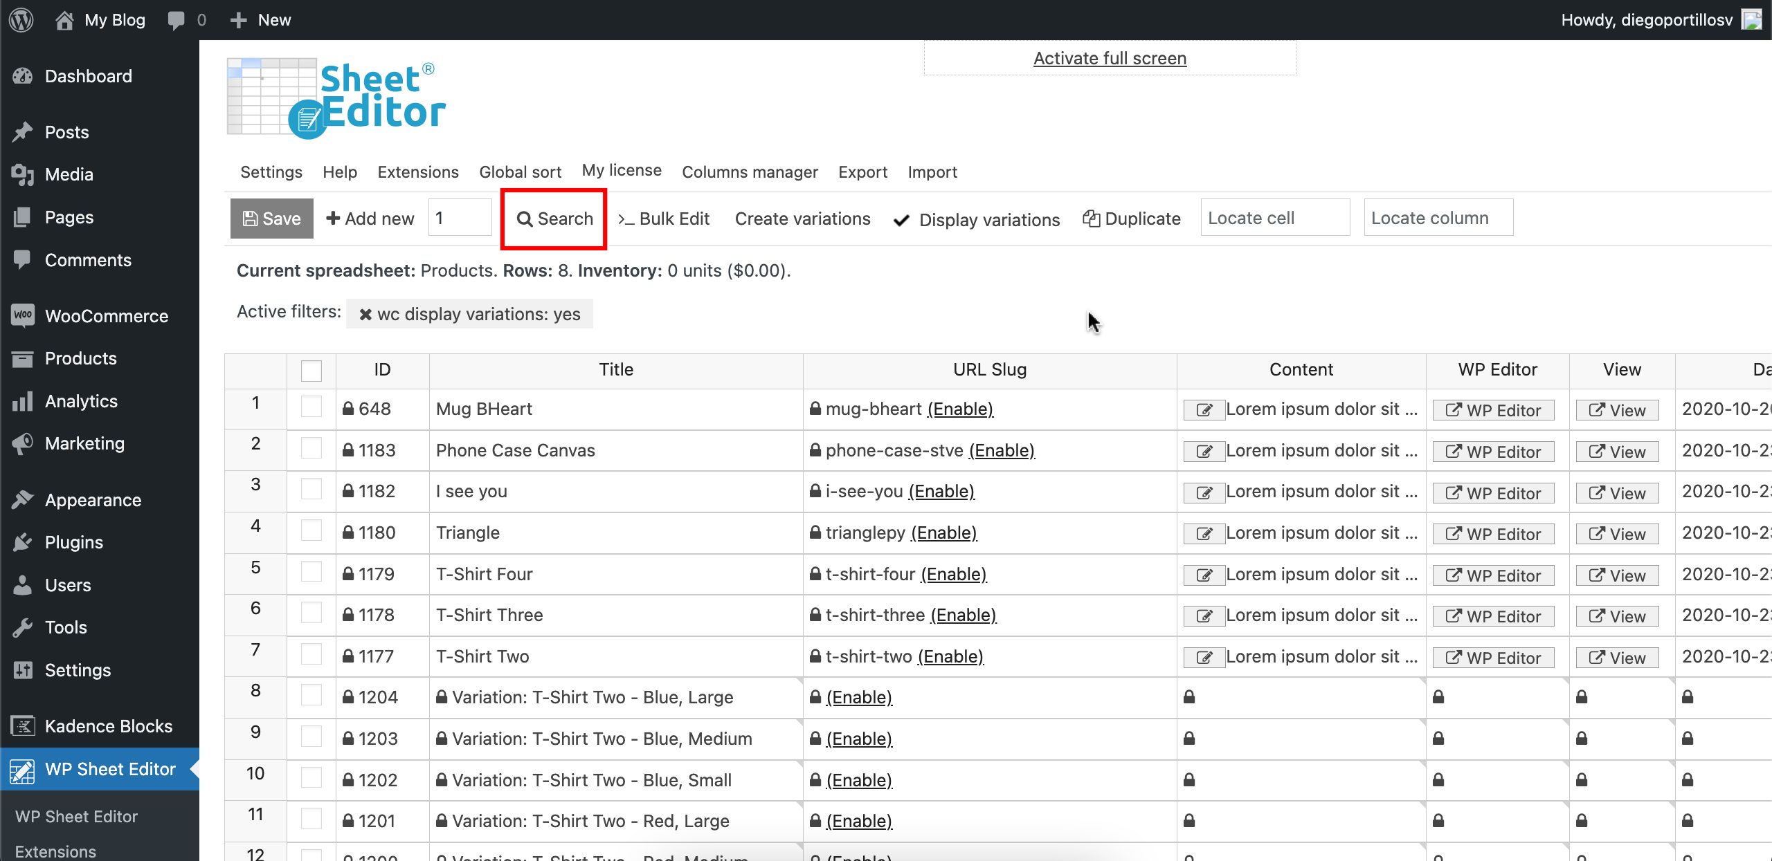The width and height of the screenshot is (1772, 861).
Task: Click Create variations
Action: point(802,219)
